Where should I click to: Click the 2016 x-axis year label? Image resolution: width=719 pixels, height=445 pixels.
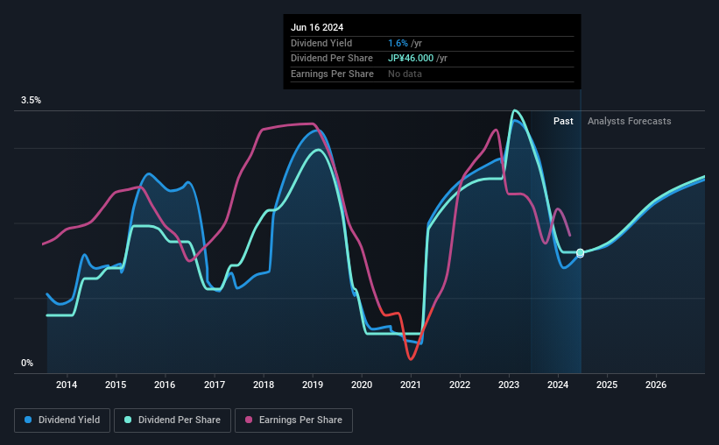[x=165, y=385]
